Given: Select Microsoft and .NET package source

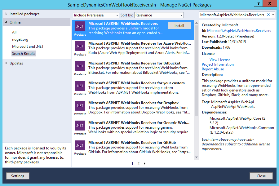Looking at the screenshot, I should [28, 46].
